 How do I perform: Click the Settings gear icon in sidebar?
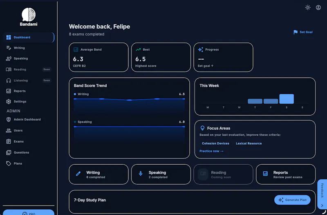pyautogui.click(x=9, y=101)
